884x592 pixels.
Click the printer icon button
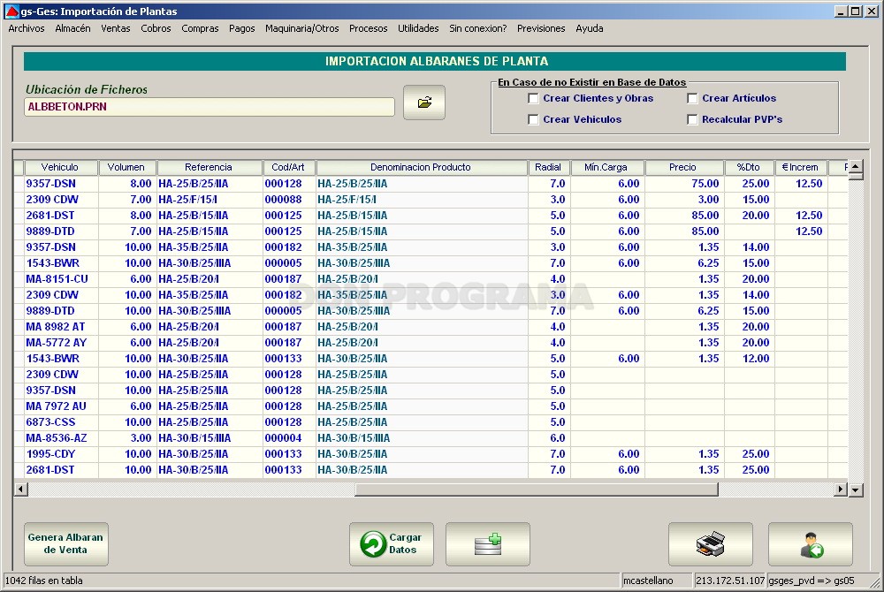711,544
